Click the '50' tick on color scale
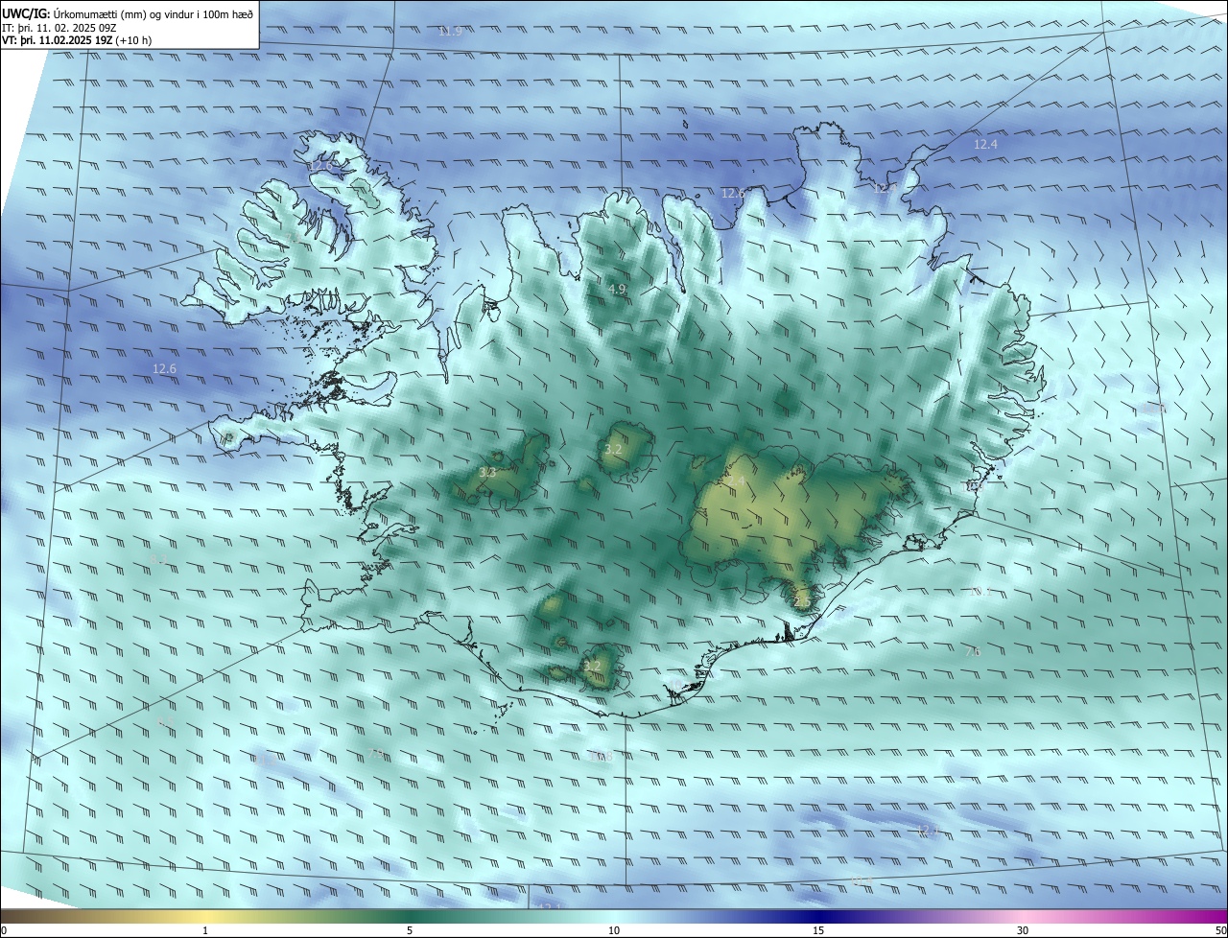 1220,930
